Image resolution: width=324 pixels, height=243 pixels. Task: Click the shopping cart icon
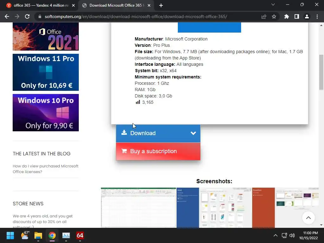tap(124, 151)
